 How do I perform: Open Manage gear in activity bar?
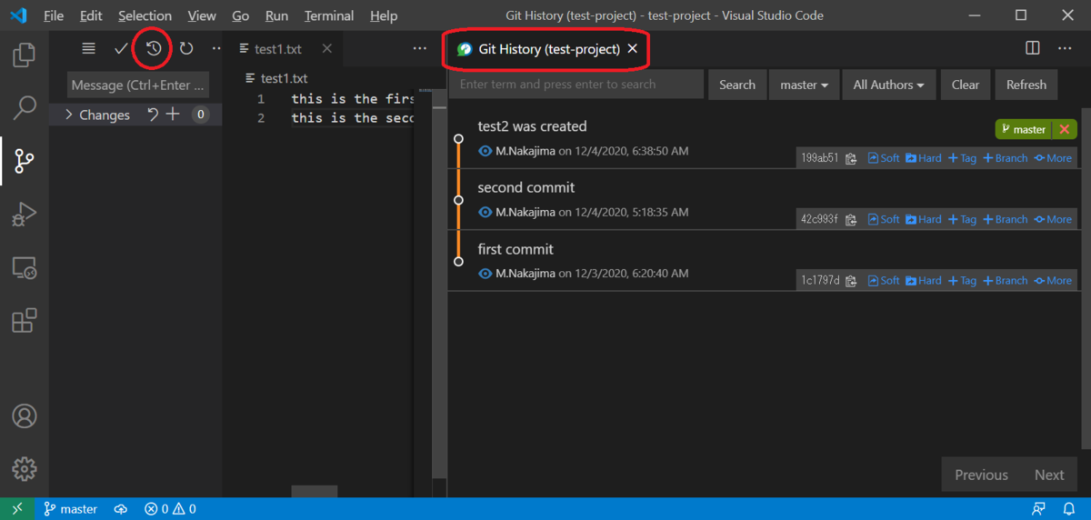(25, 469)
